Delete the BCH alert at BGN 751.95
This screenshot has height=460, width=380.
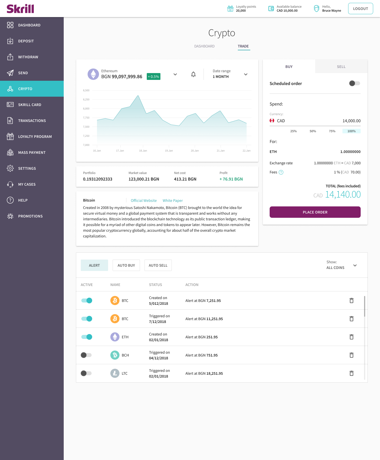coord(352,355)
